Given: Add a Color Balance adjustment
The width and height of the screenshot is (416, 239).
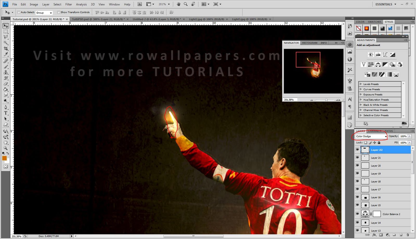Looking at the screenshot, I should click(378, 65).
